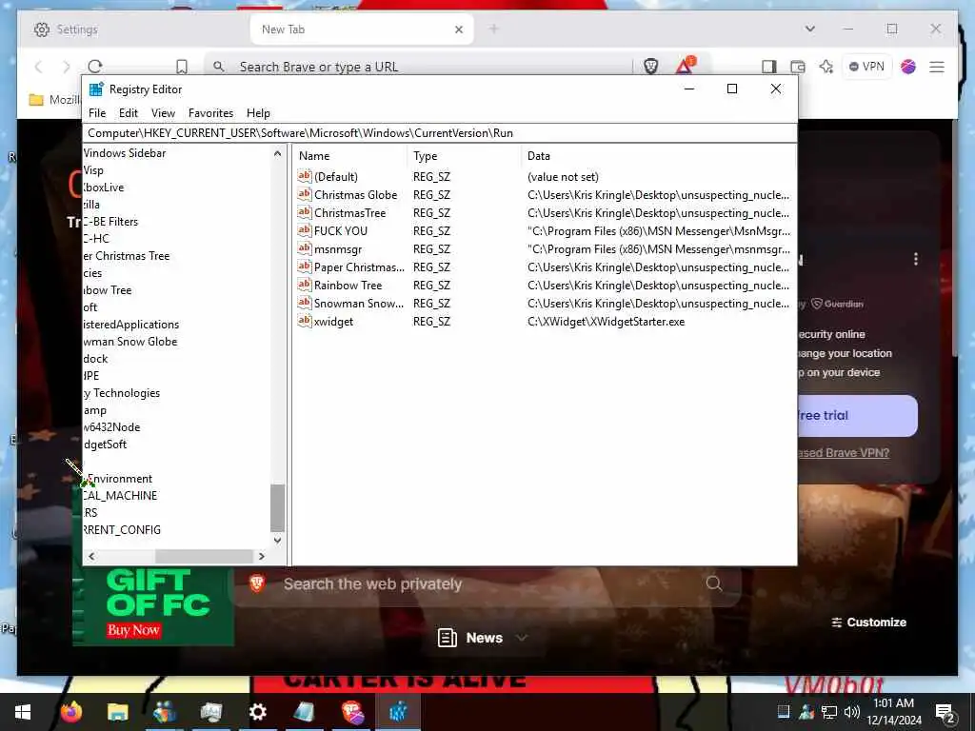
Task: Sort values by the Type column header
Action: (x=464, y=156)
